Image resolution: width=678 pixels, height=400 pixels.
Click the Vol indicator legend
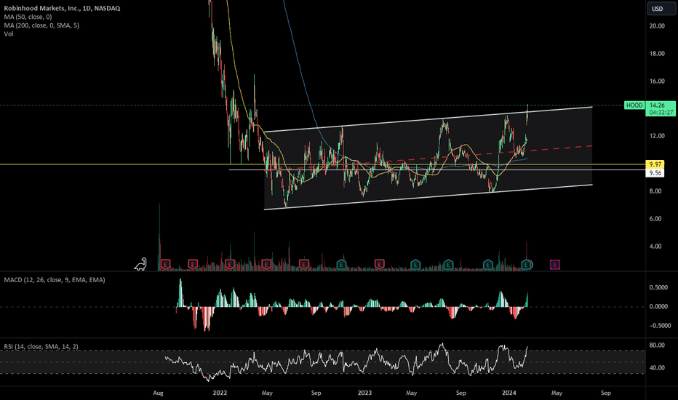coord(9,33)
